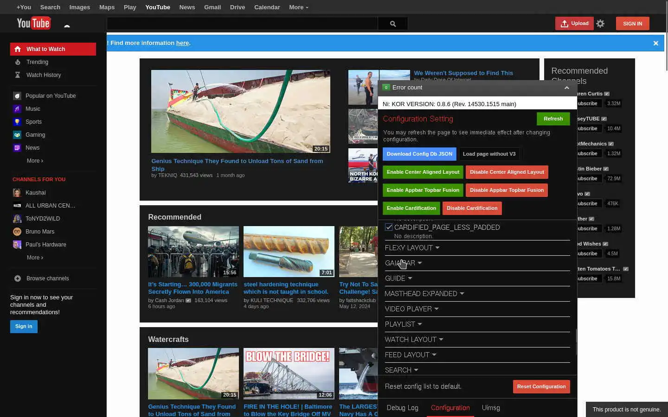668x417 pixels.
Task: Click Download Config Db JSON button
Action: point(419,154)
